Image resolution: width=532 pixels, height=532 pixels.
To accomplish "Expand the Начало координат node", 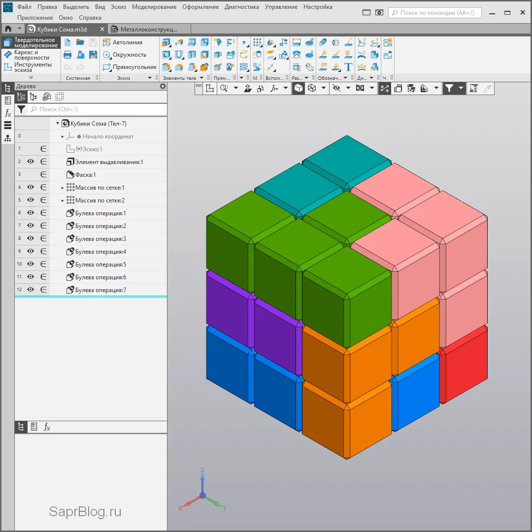I will click(63, 136).
